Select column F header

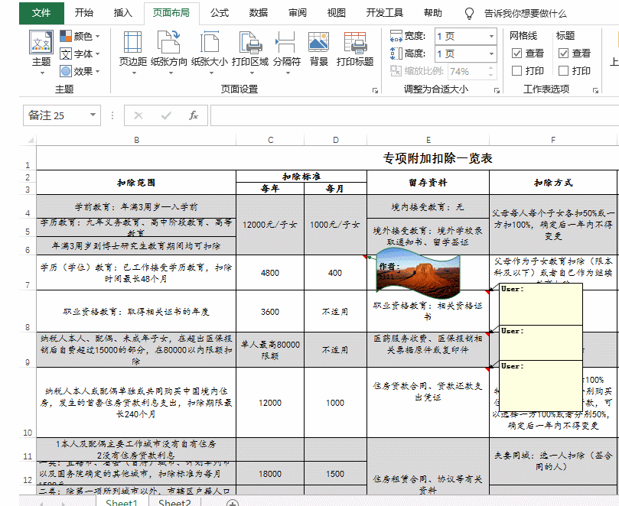[552, 140]
